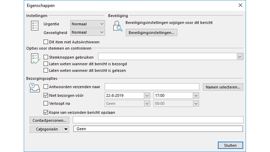This screenshot has width=270, height=152.
Task: Open the Contactpersonen... button
Action: (x=49, y=120)
